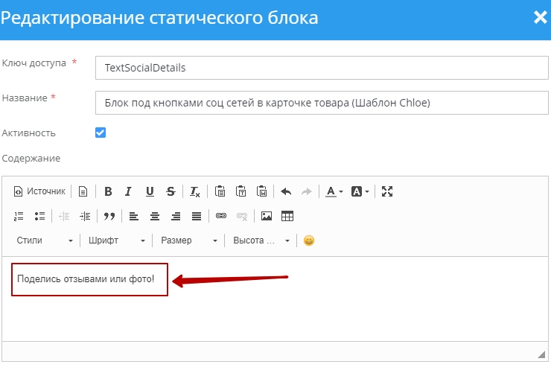Toggle italic text formatting
The height and width of the screenshot is (376, 551).
[128, 191]
